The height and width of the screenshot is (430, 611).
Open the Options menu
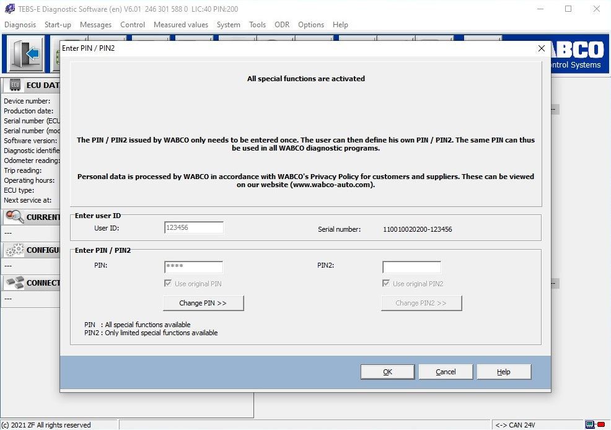click(x=311, y=25)
